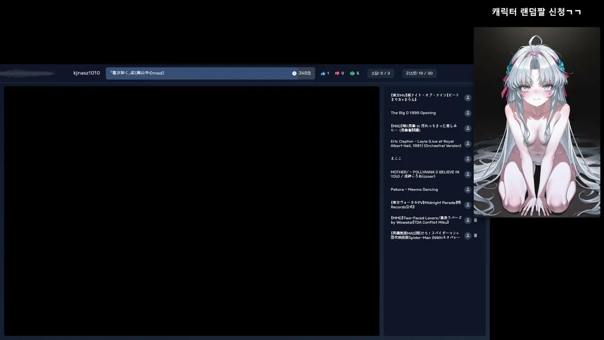Viewport: 604px width, 340px height.
Task: Delete the Two-Faced Lovers entry via trash icon
Action: pos(476,220)
